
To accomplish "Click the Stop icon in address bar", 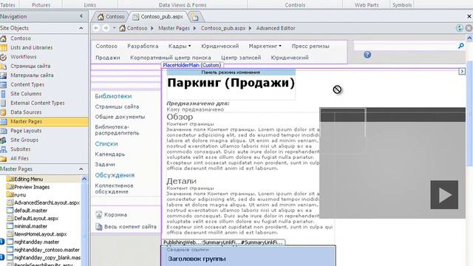I will coord(469,28).
